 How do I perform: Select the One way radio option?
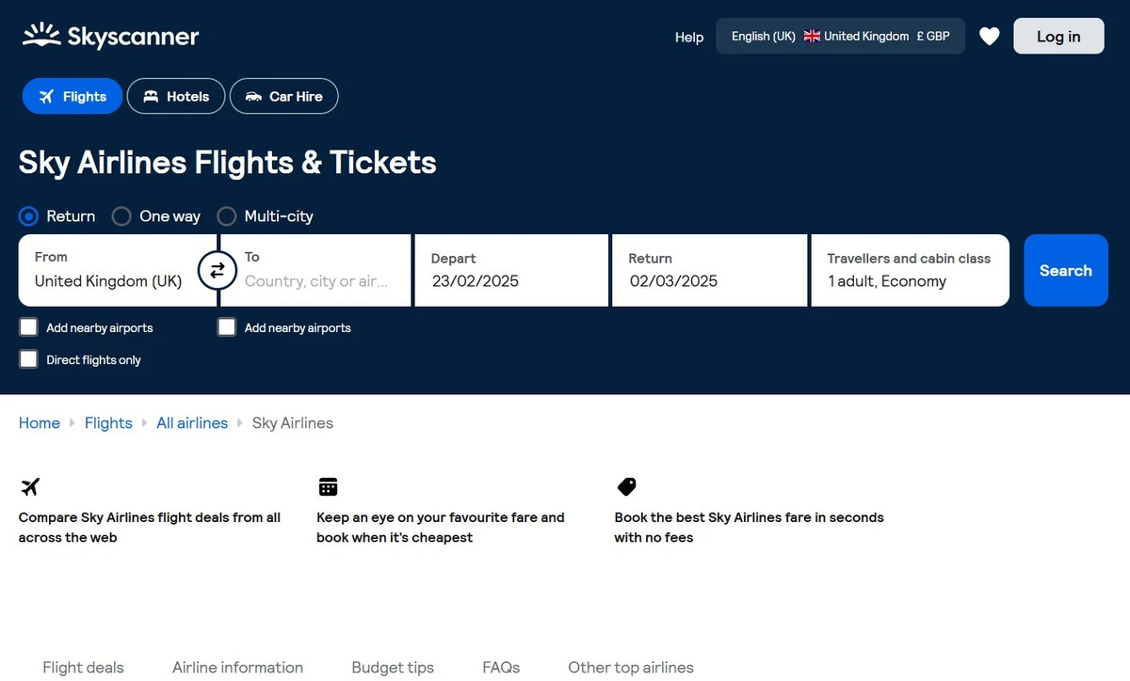(121, 216)
